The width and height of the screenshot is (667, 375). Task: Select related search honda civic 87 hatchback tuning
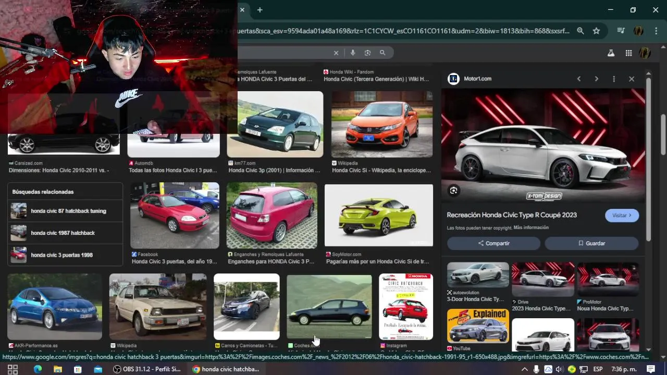[x=65, y=211]
